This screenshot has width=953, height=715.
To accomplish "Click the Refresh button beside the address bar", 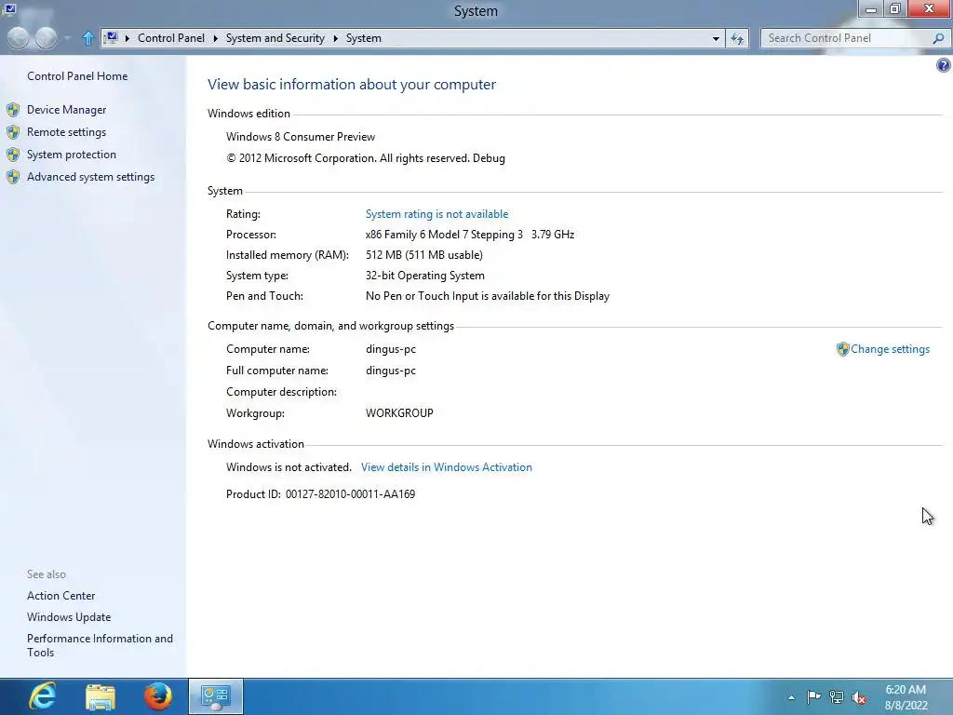I will pyautogui.click(x=737, y=38).
